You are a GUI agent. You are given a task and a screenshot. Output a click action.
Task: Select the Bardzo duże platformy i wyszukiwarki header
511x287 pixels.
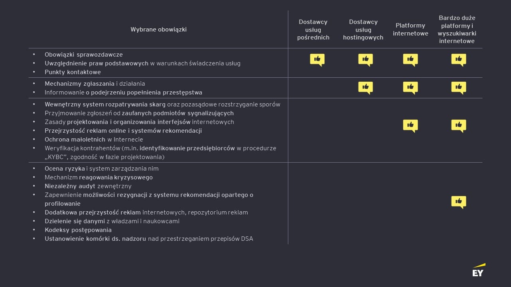[x=457, y=29]
